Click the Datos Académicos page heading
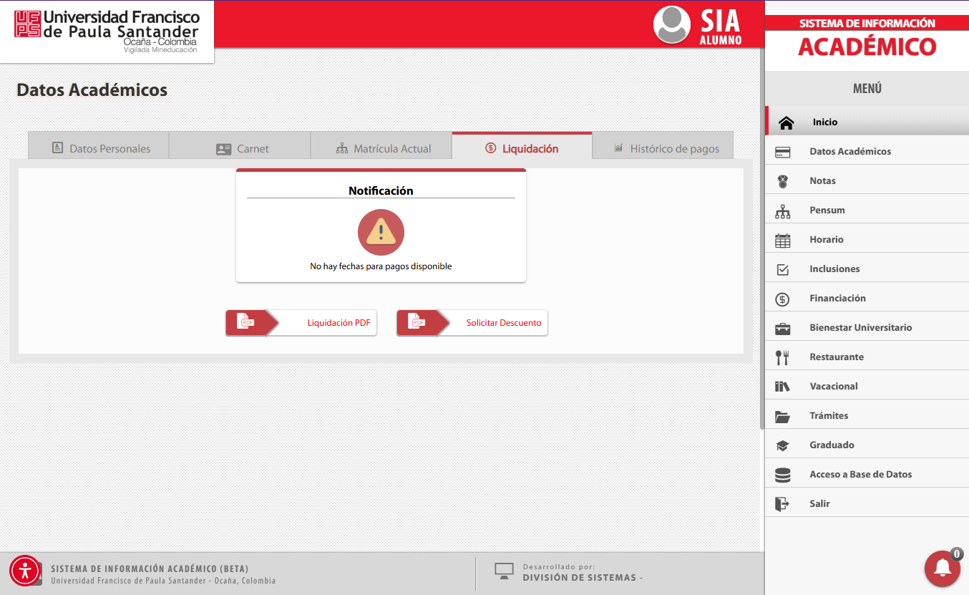This screenshot has width=969, height=595. point(92,90)
